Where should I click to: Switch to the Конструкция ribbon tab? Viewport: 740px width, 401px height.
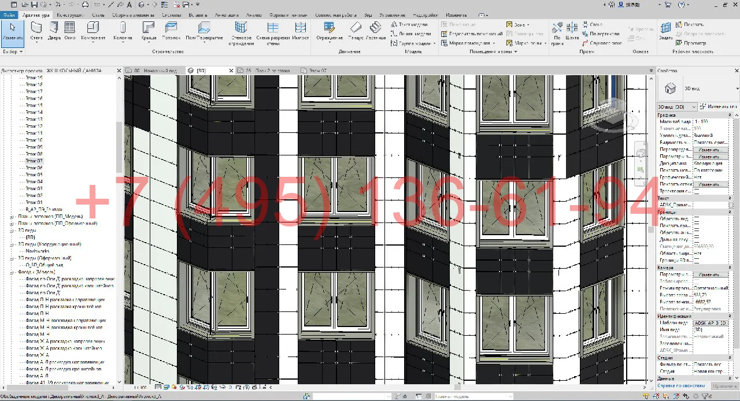tap(71, 15)
